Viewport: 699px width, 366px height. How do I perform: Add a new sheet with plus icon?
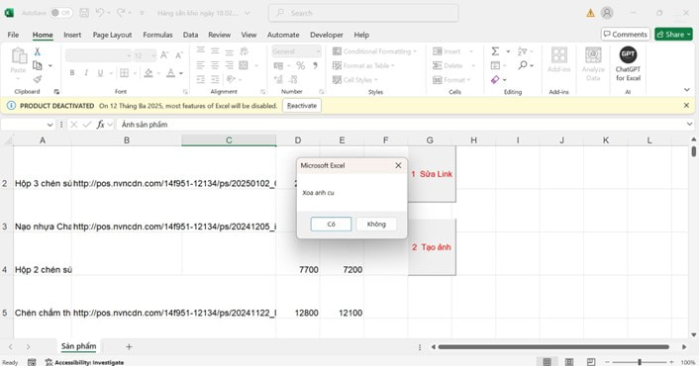(x=129, y=346)
